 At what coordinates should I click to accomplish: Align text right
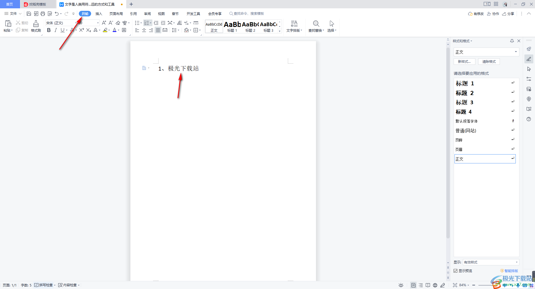pyautogui.click(x=151, y=30)
